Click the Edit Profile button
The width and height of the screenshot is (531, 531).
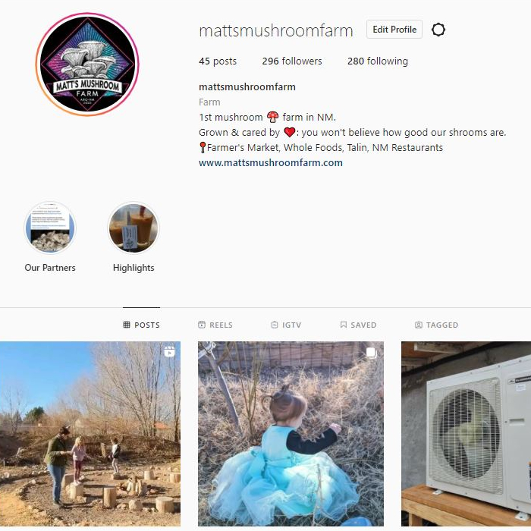[x=394, y=30]
